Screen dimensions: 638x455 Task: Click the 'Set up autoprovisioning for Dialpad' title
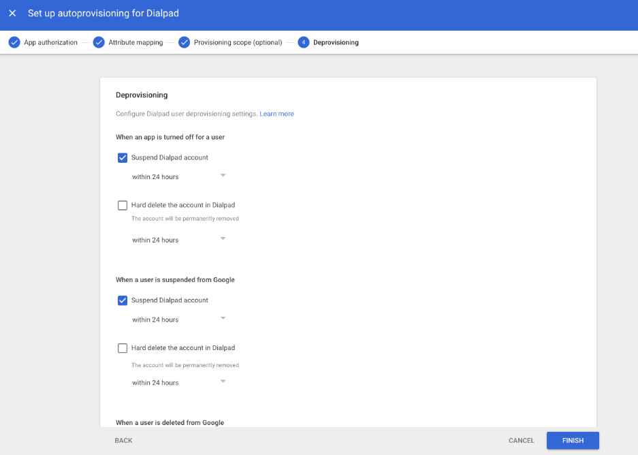pyautogui.click(x=103, y=14)
